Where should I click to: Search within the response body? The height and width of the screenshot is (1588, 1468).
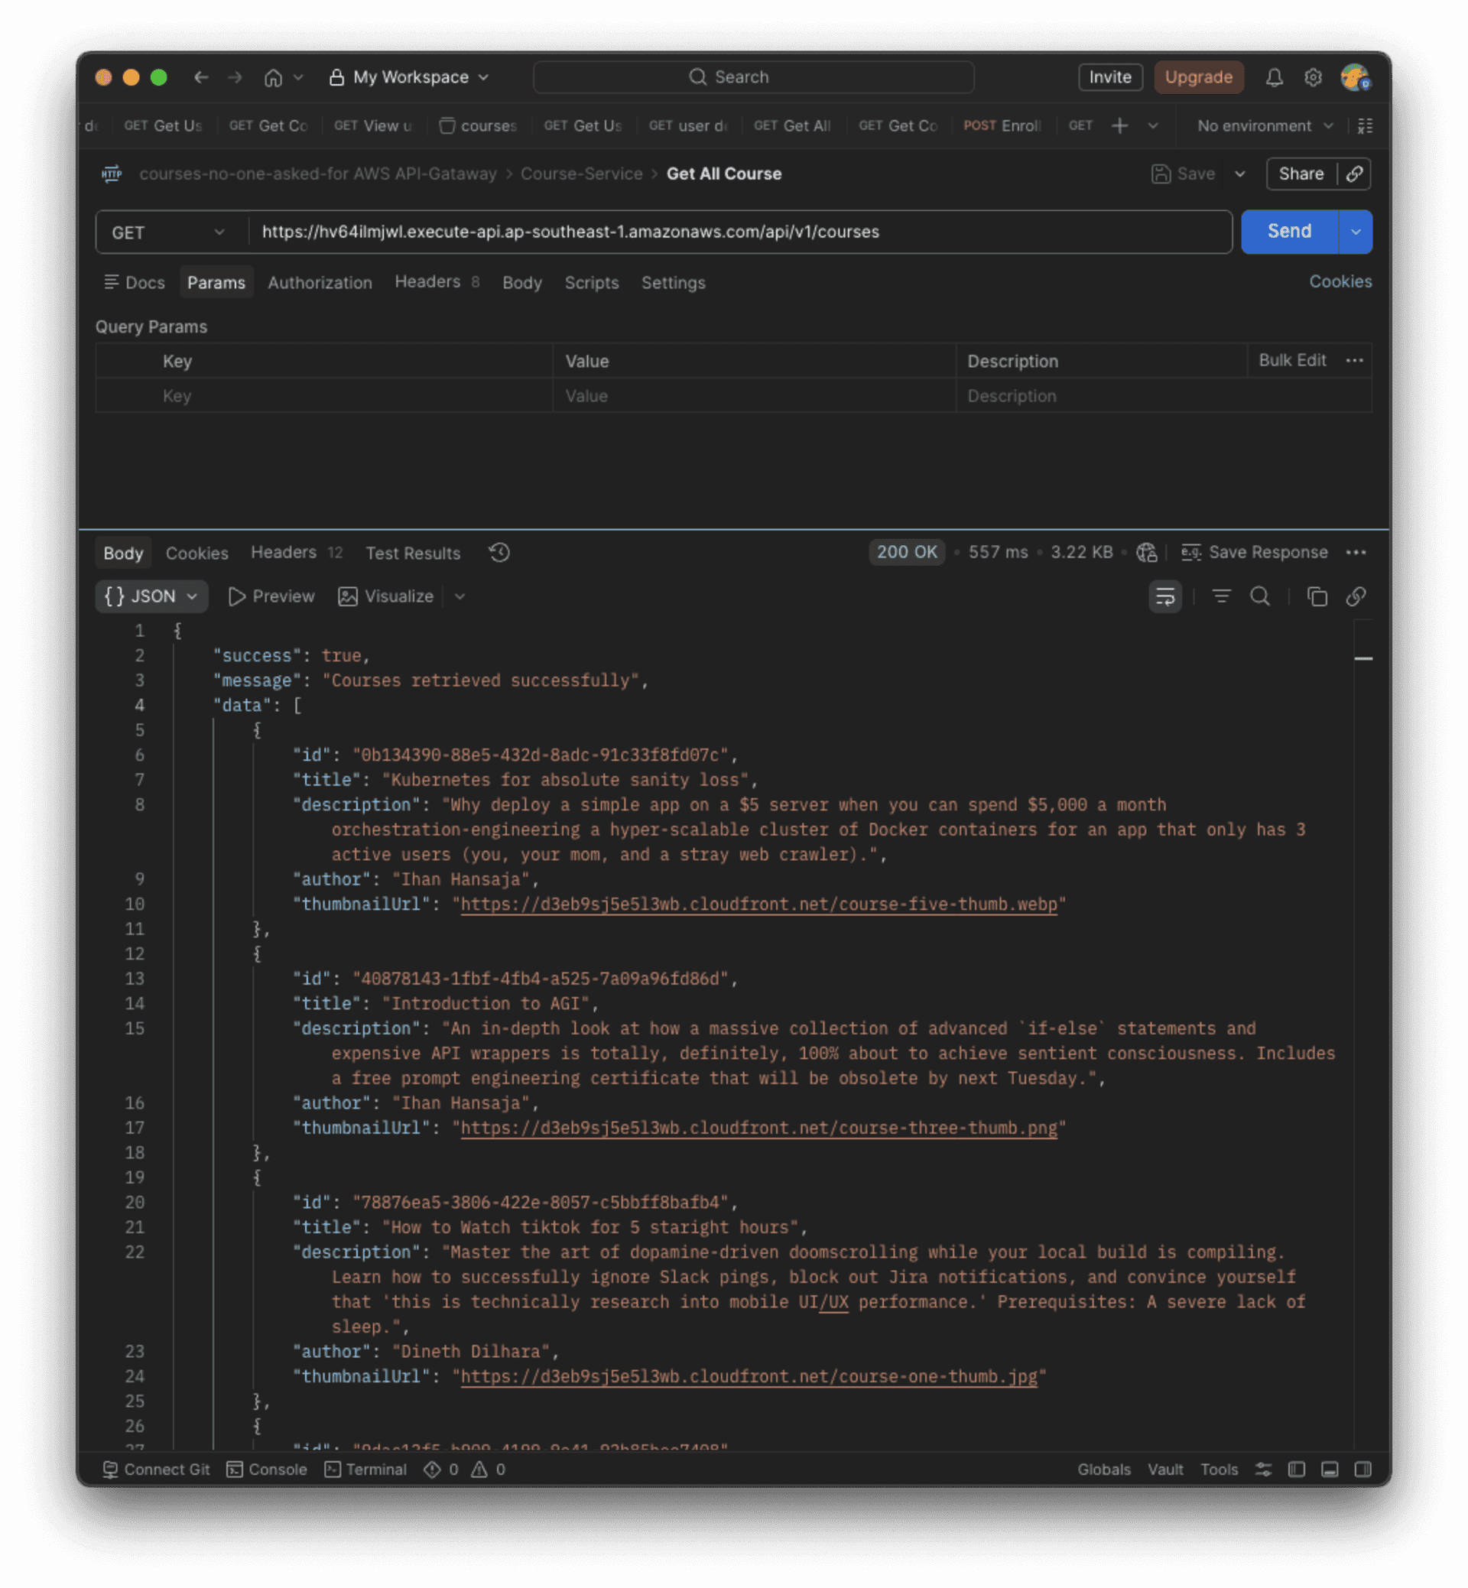pyautogui.click(x=1261, y=596)
